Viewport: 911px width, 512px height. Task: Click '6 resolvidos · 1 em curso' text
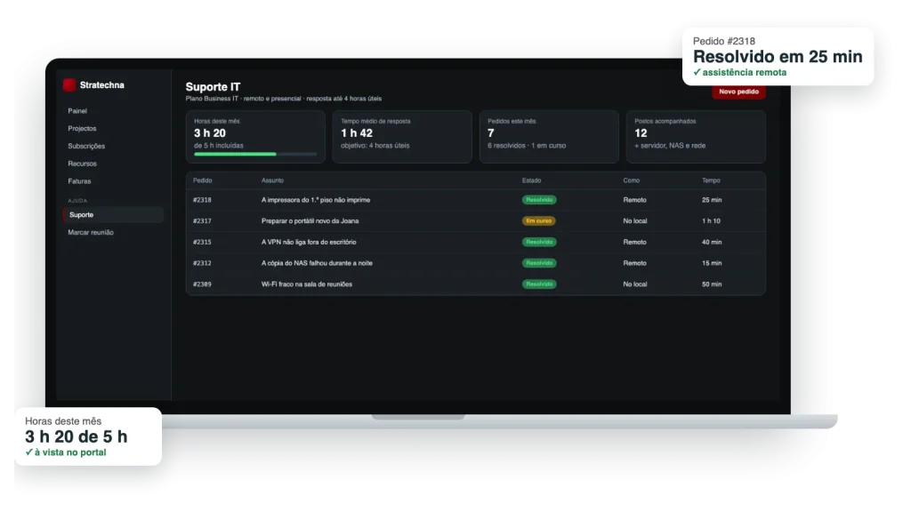(x=527, y=146)
